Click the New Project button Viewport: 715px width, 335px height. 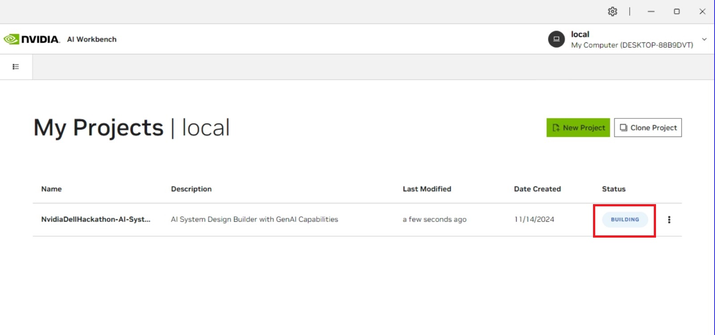[578, 128]
